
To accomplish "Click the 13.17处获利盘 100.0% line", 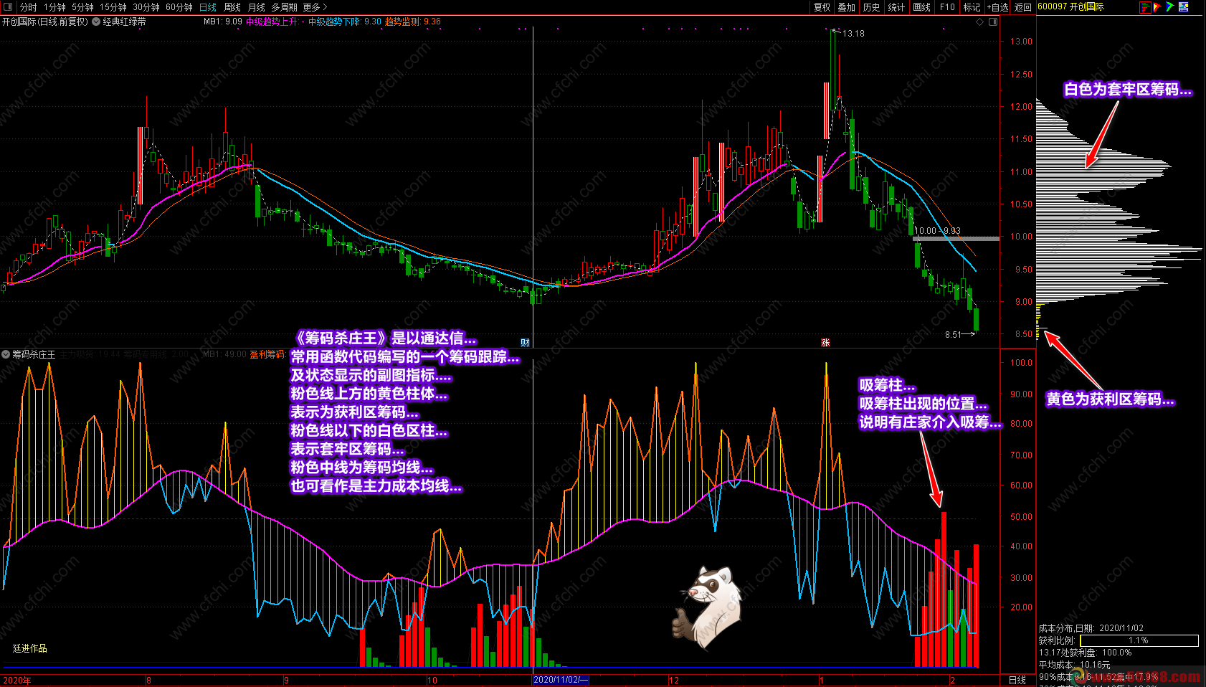I will (x=1085, y=653).
